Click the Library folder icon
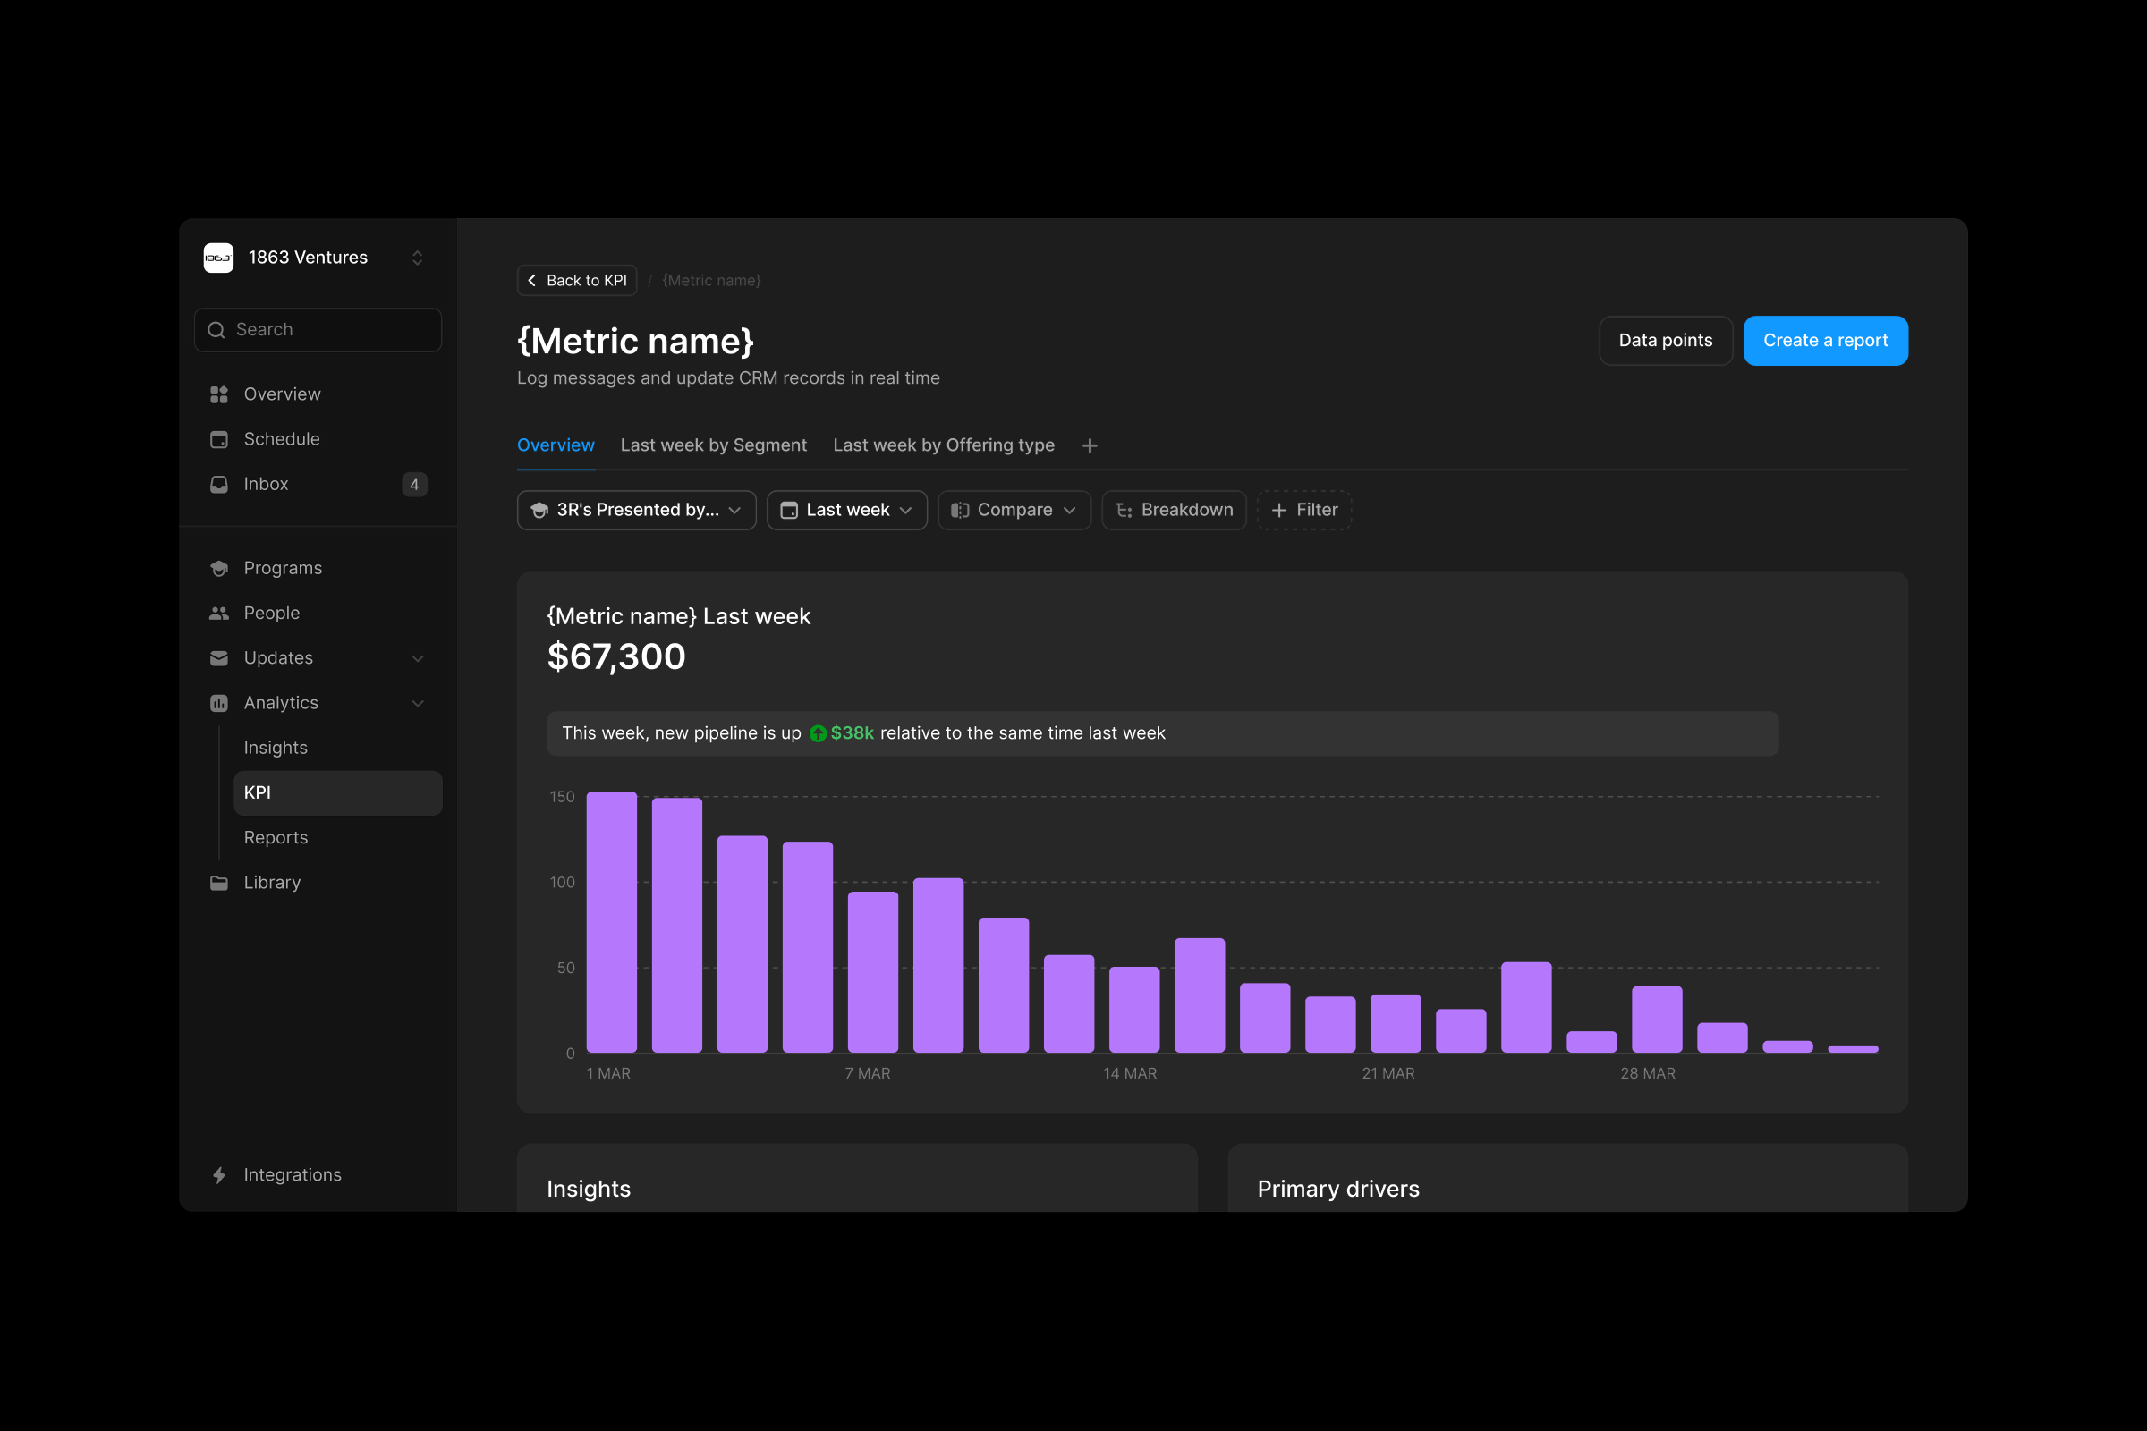The width and height of the screenshot is (2147, 1431). tap(219, 883)
